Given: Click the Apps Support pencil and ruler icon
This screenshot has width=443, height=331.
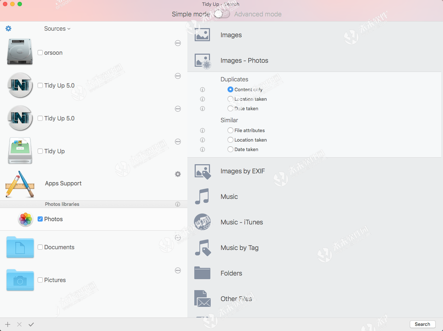Looking at the screenshot, I should pos(20,184).
